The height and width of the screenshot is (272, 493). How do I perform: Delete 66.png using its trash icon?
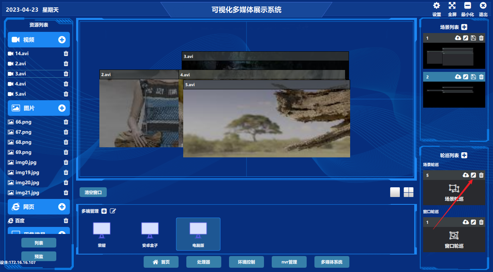[66, 122]
